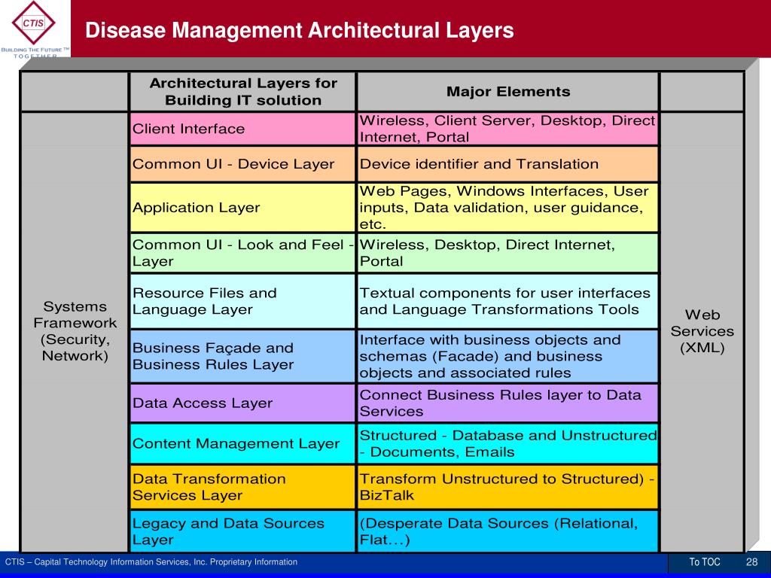This screenshot has height=578, width=771.
Task: Click Textual components for user interfaces cell
Action: (x=508, y=301)
